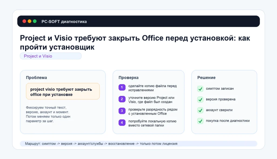Click the purple step 2 badge
Viewport: 277px width, 159px height.
click(x=122, y=99)
